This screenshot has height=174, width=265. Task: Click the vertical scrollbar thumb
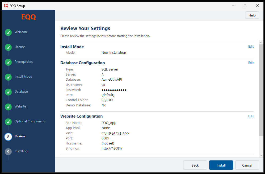(x=261, y=90)
